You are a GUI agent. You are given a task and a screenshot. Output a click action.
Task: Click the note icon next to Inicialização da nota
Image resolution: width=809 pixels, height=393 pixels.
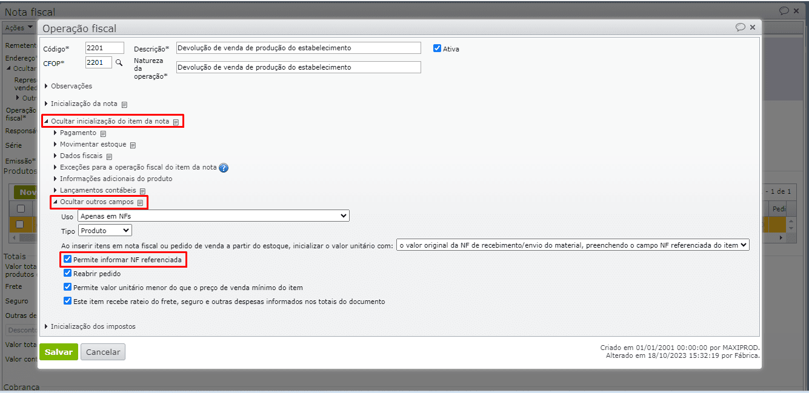point(124,104)
